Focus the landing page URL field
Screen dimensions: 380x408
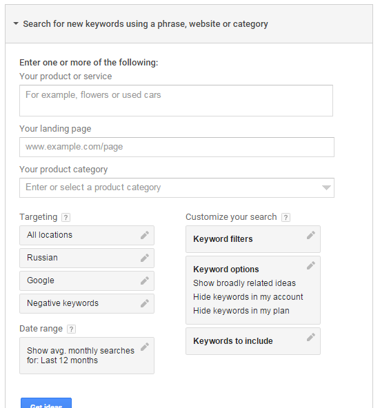click(177, 147)
